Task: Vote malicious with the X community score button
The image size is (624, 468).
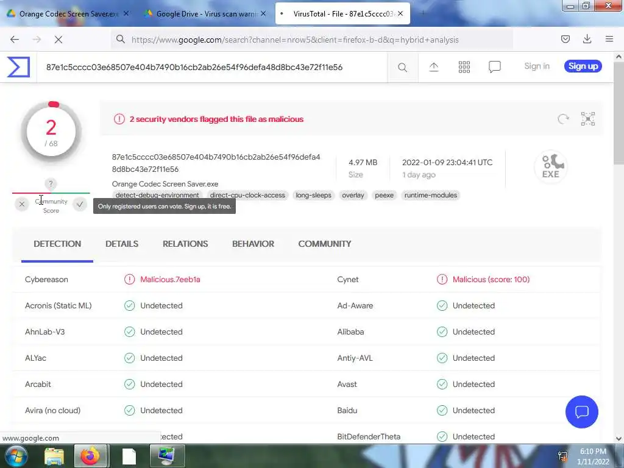Action: (22, 204)
